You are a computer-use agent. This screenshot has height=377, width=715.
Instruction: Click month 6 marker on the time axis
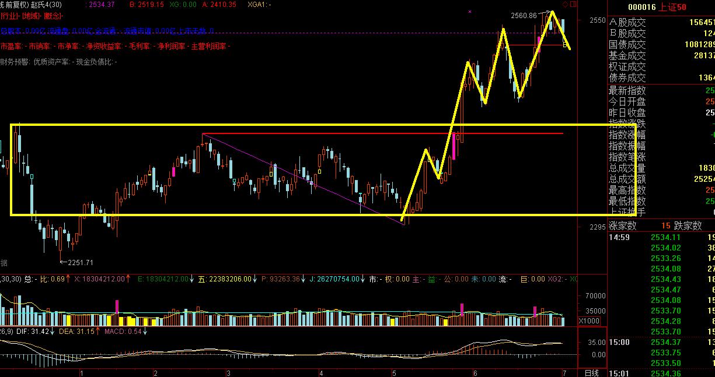coord(475,373)
